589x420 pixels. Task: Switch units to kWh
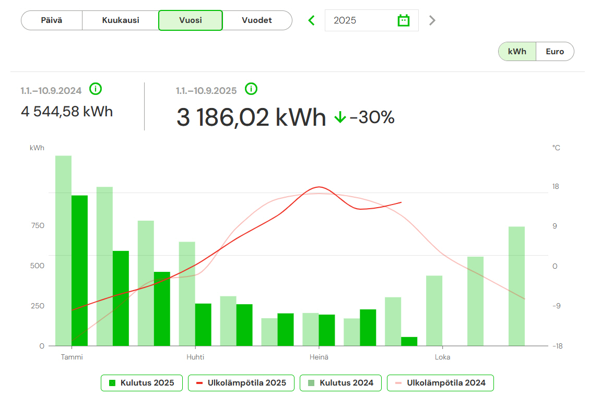pyautogui.click(x=517, y=52)
